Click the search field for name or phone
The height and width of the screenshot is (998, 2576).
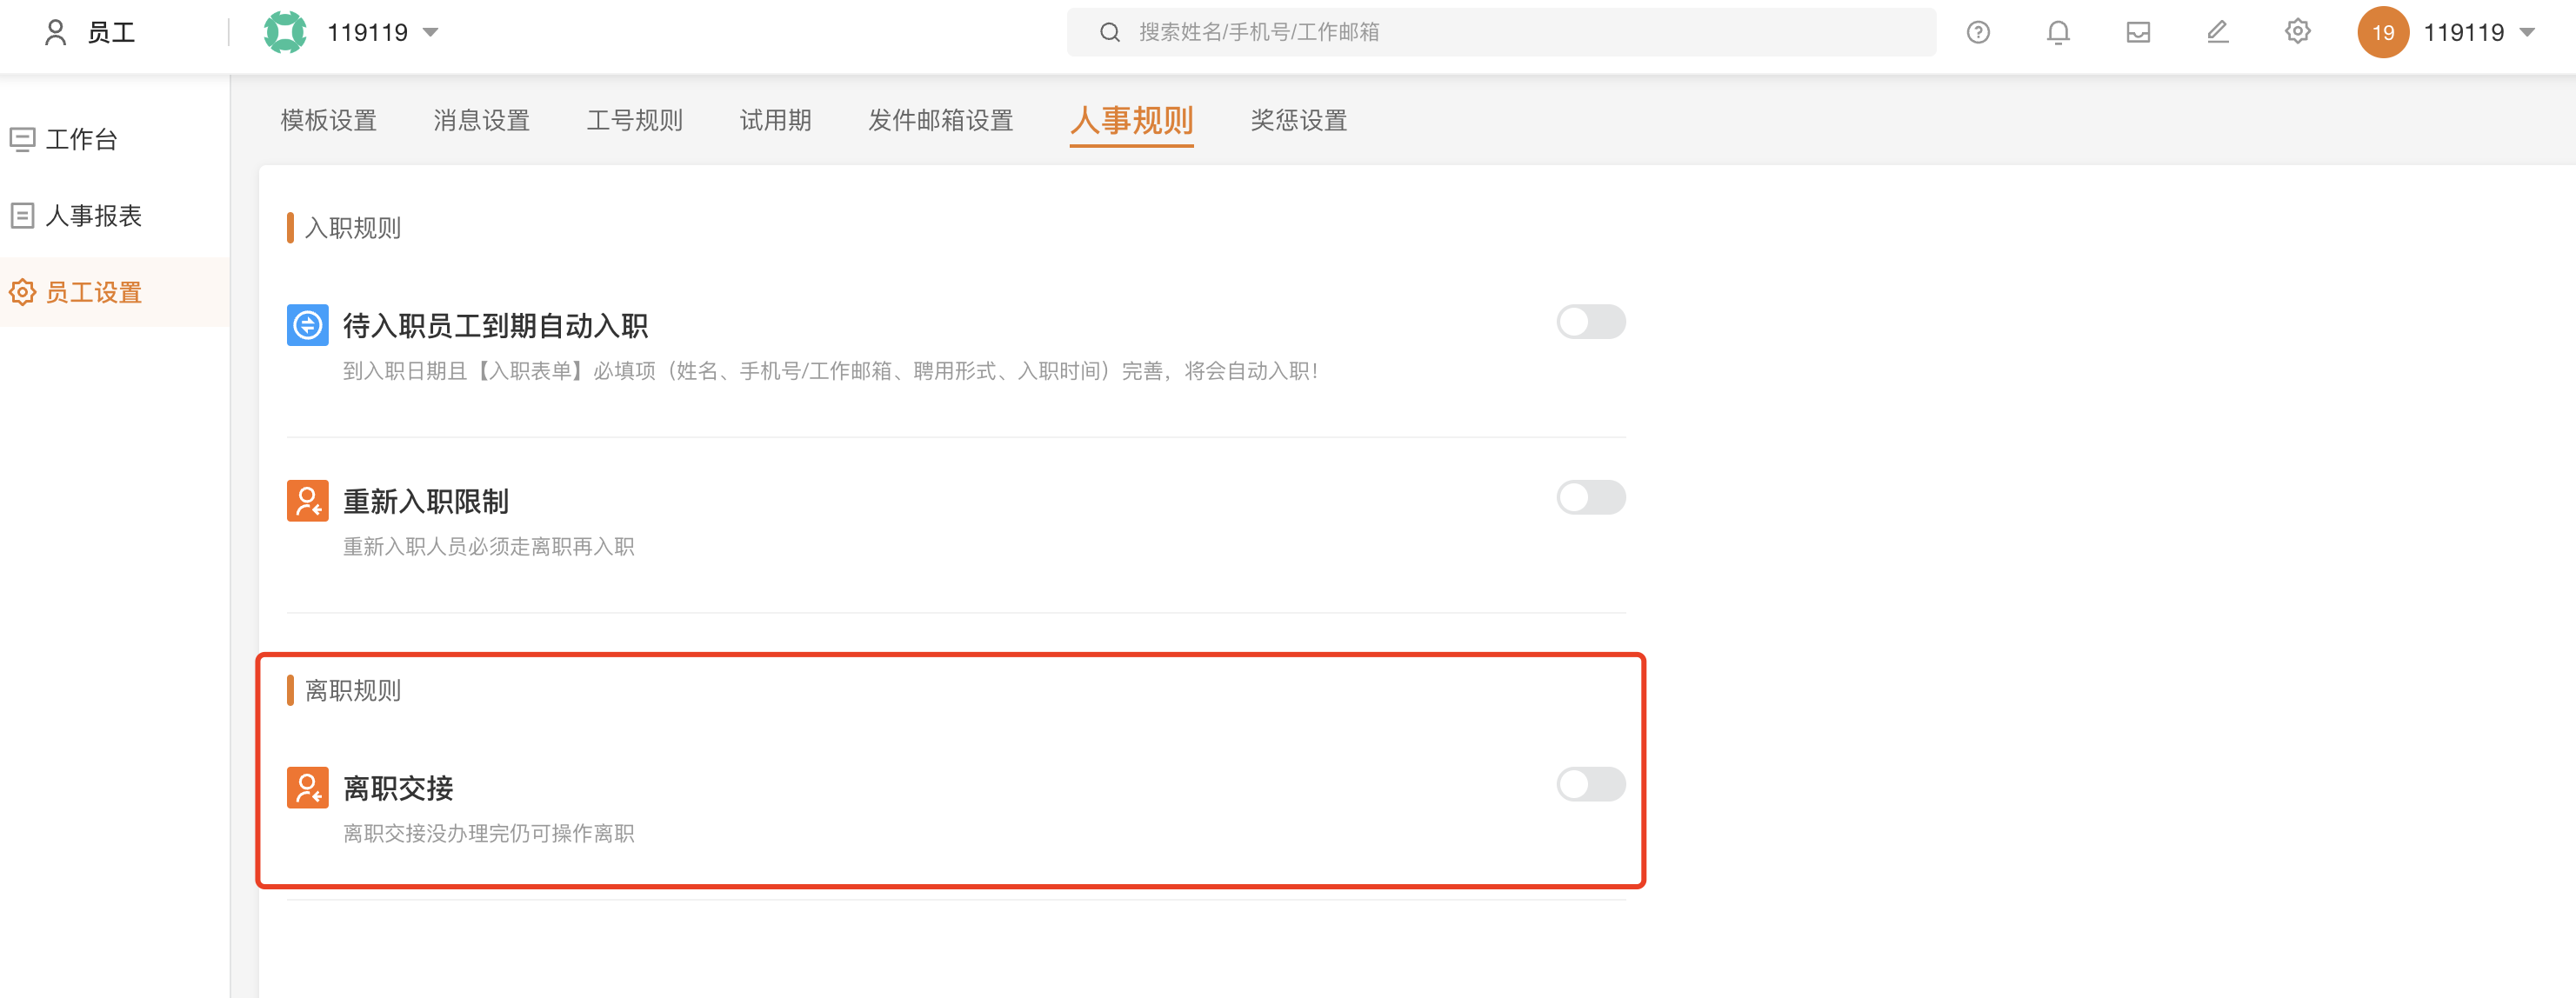pos(1501,32)
